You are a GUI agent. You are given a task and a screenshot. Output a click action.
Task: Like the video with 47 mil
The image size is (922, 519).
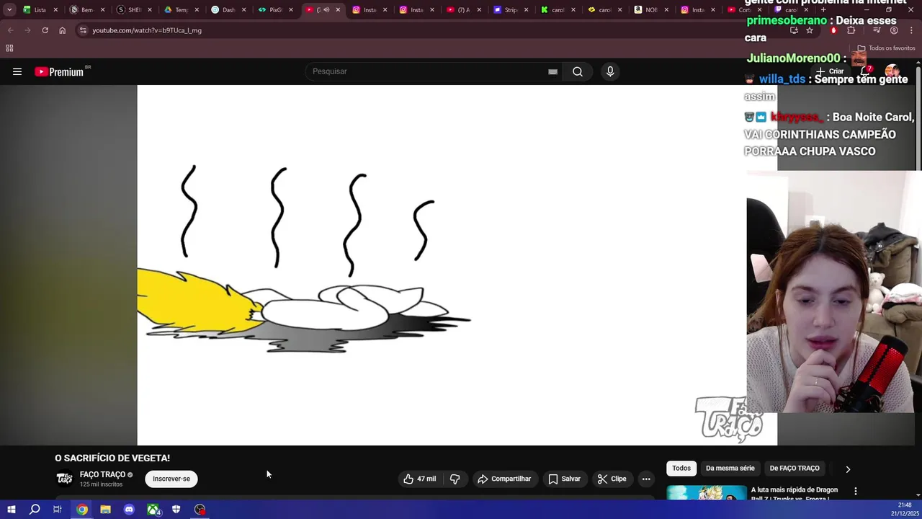point(419,479)
